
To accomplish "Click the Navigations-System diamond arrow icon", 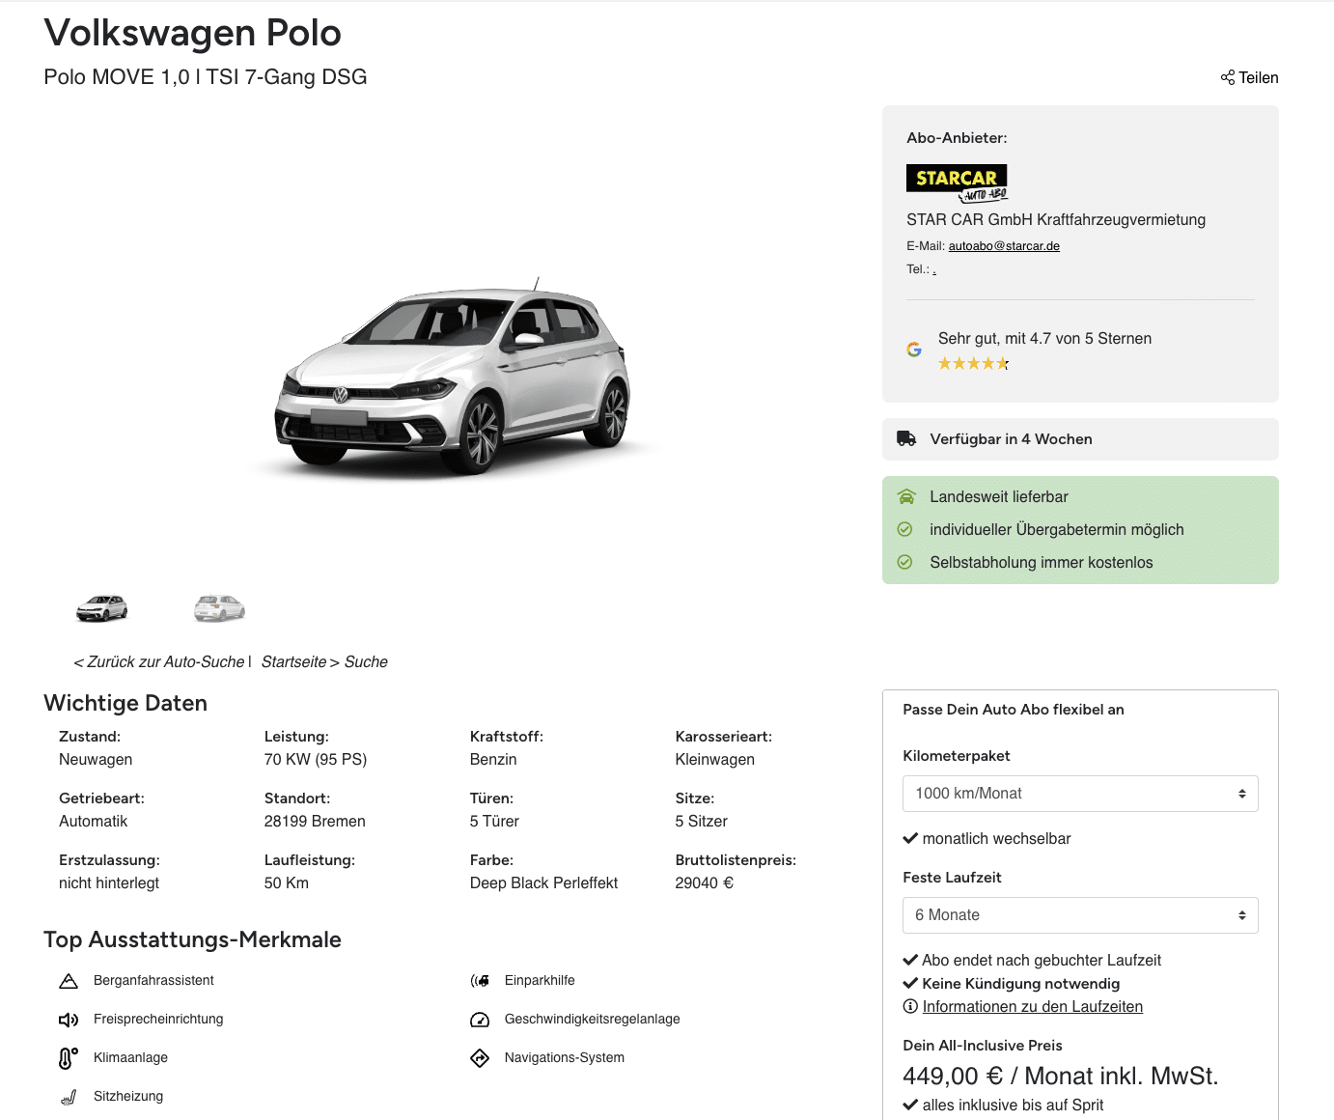I will (480, 1058).
